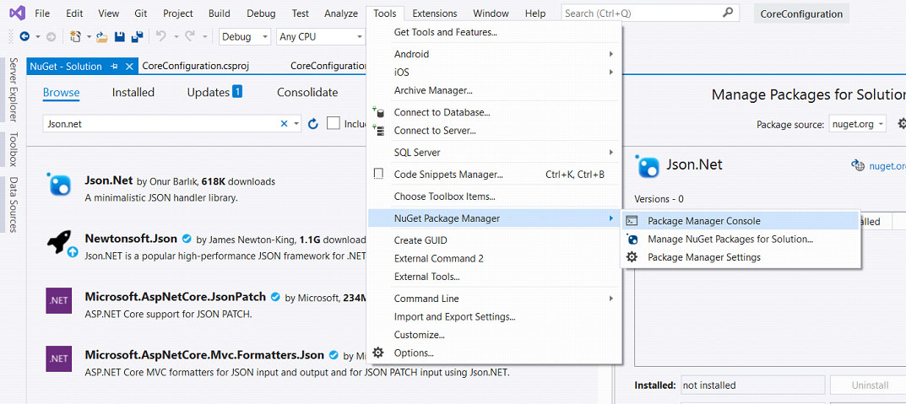Click the pin icon on NuGet - Solution tab

click(114, 67)
